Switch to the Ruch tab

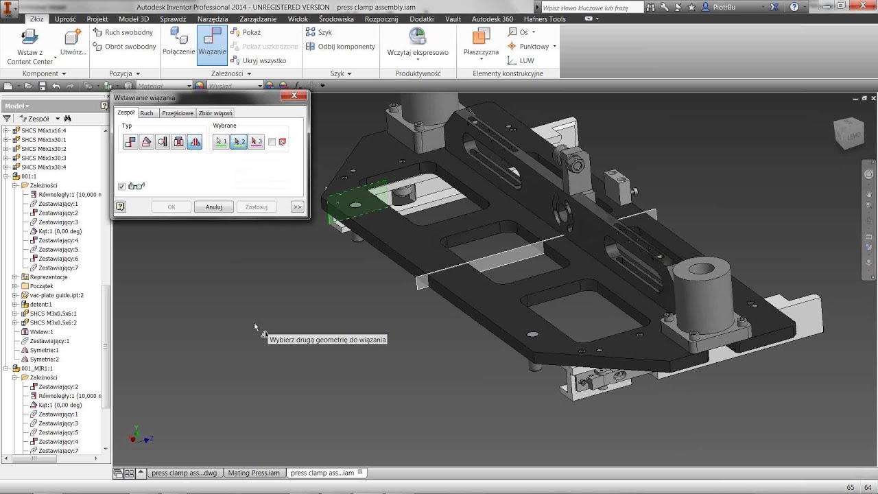click(x=147, y=113)
